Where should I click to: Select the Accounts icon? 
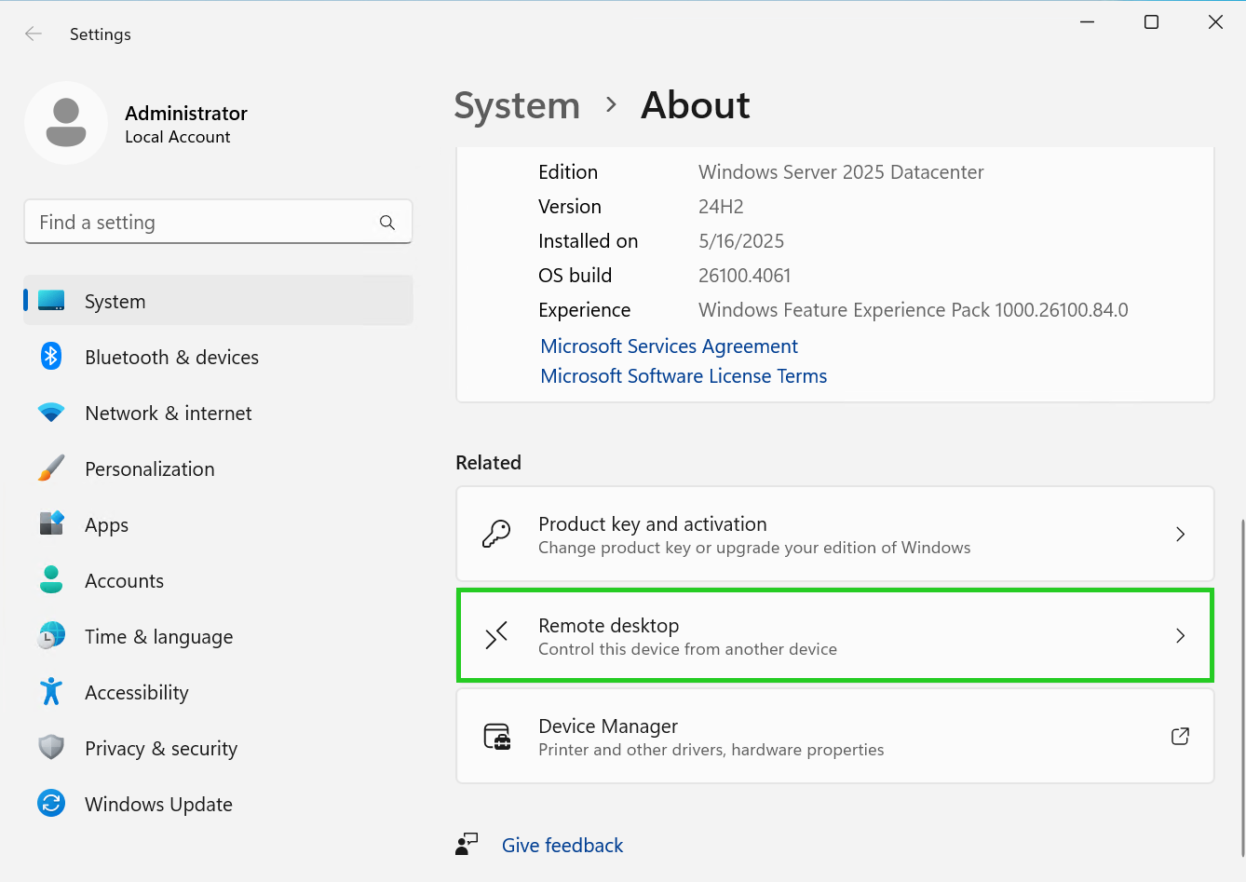click(x=51, y=580)
